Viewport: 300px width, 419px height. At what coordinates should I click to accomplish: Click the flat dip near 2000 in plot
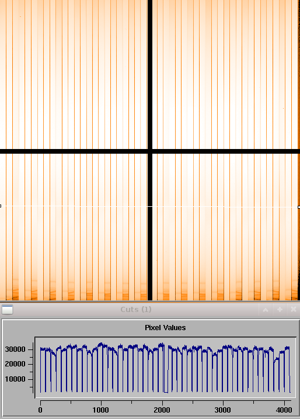(x=166, y=392)
